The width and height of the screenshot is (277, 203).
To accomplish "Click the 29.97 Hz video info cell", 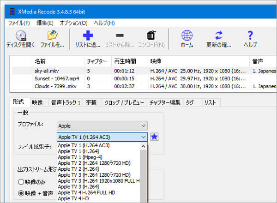I will point(198,78).
